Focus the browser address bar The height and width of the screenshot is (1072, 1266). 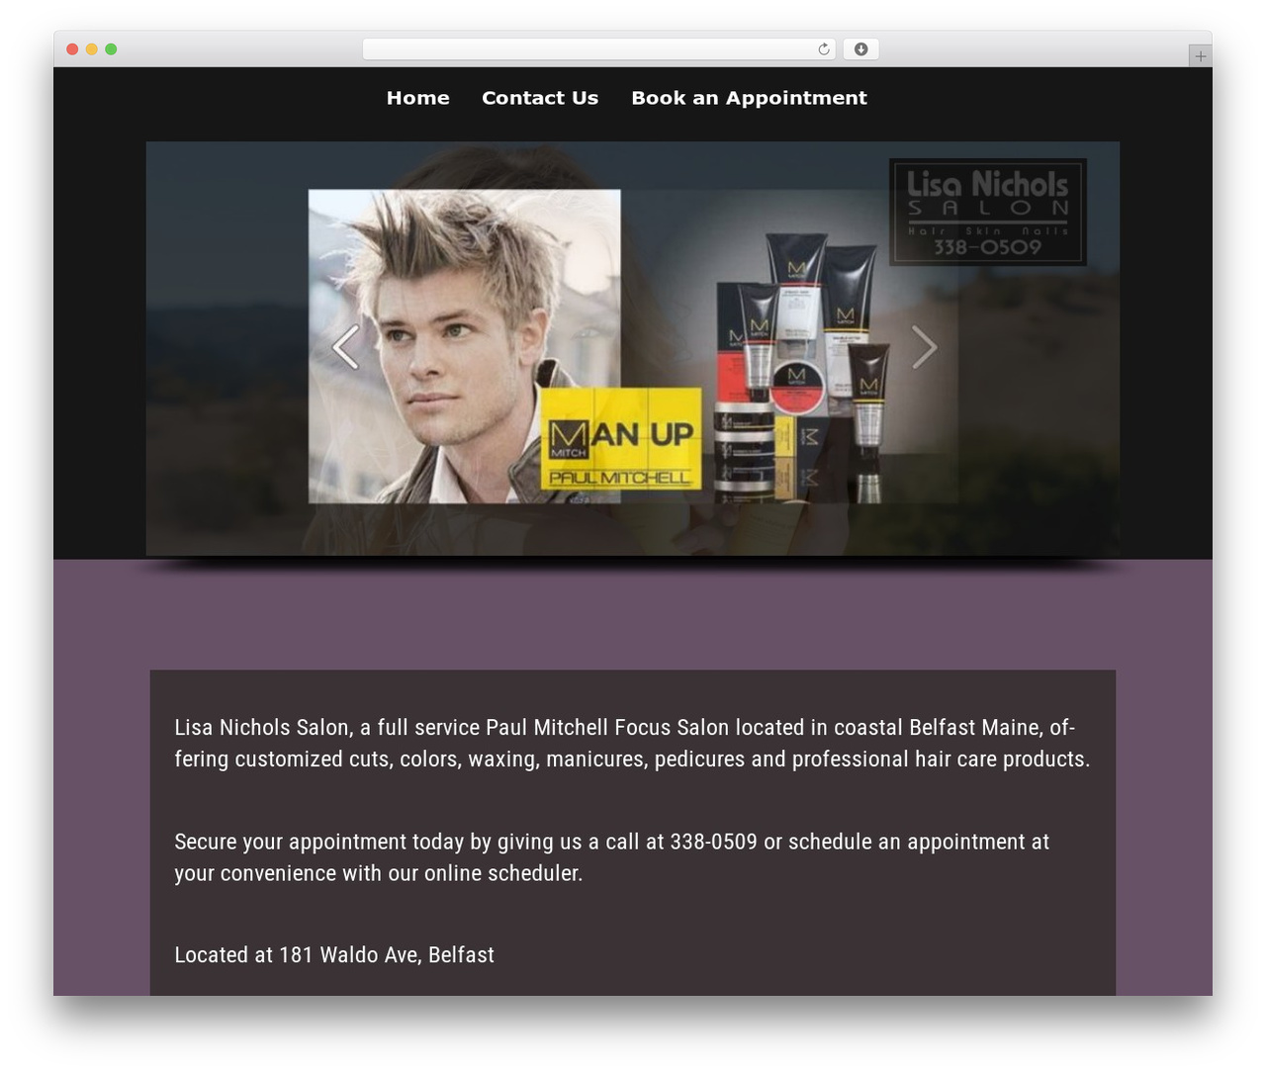coord(599,49)
